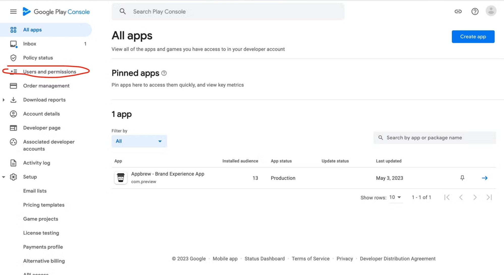Open Payments profile under Setup
Image resolution: width=504 pixels, height=275 pixels.
tap(43, 247)
